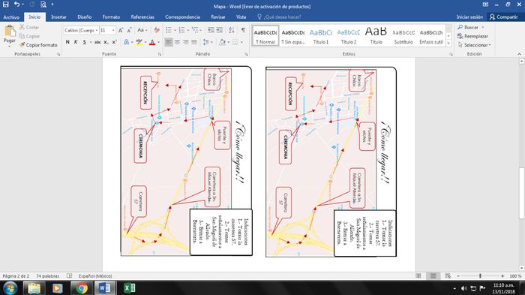Image resolution: width=525 pixels, height=295 pixels.
Task: Click proofing check icon in status bar
Action: tap(69, 276)
